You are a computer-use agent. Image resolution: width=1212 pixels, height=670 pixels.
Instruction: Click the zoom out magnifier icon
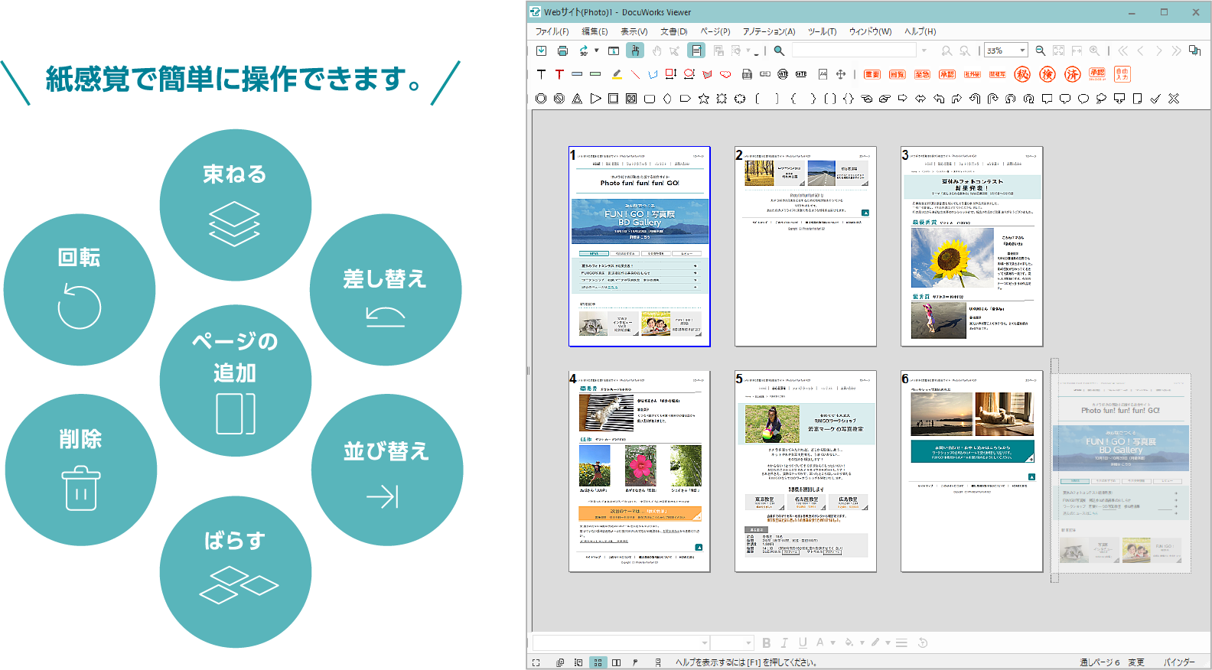click(x=1040, y=51)
